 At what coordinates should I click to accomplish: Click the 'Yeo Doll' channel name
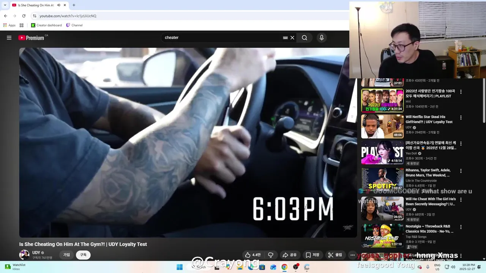(411, 154)
